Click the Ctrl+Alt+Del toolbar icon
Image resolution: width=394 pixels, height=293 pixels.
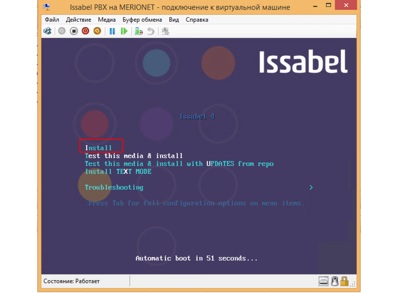(48, 31)
